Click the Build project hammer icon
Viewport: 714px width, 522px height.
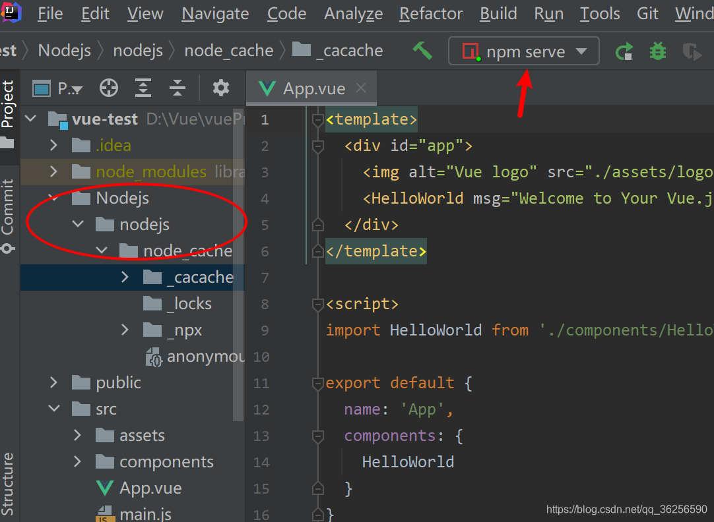(x=422, y=51)
